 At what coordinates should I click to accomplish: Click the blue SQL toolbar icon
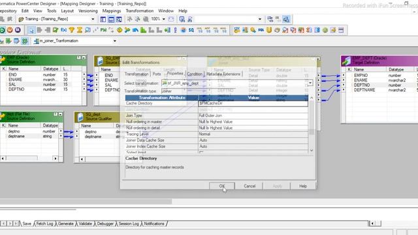pyautogui.click(x=261, y=30)
